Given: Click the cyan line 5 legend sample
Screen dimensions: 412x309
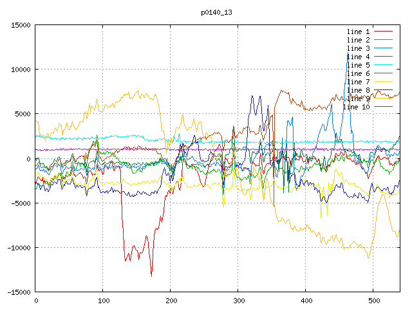Looking at the screenshot, I should [x=383, y=65].
